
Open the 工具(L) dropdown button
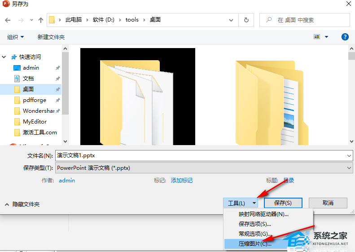241,203
